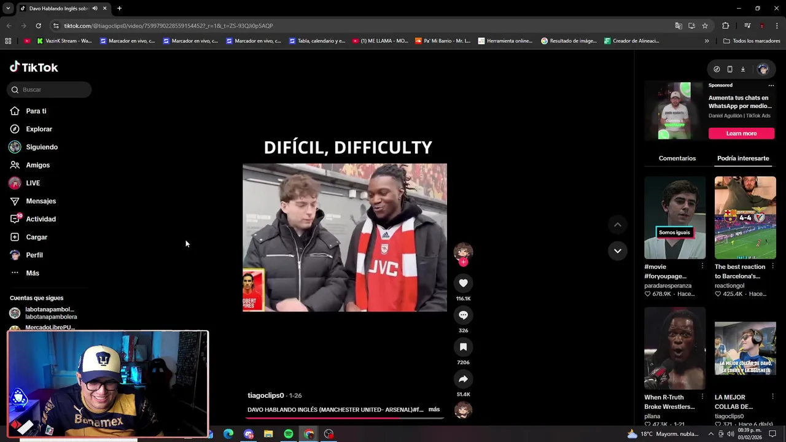Follow creator via red plus badge
The height and width of the screenshot is (442, 786).
(x=463, y=262)
